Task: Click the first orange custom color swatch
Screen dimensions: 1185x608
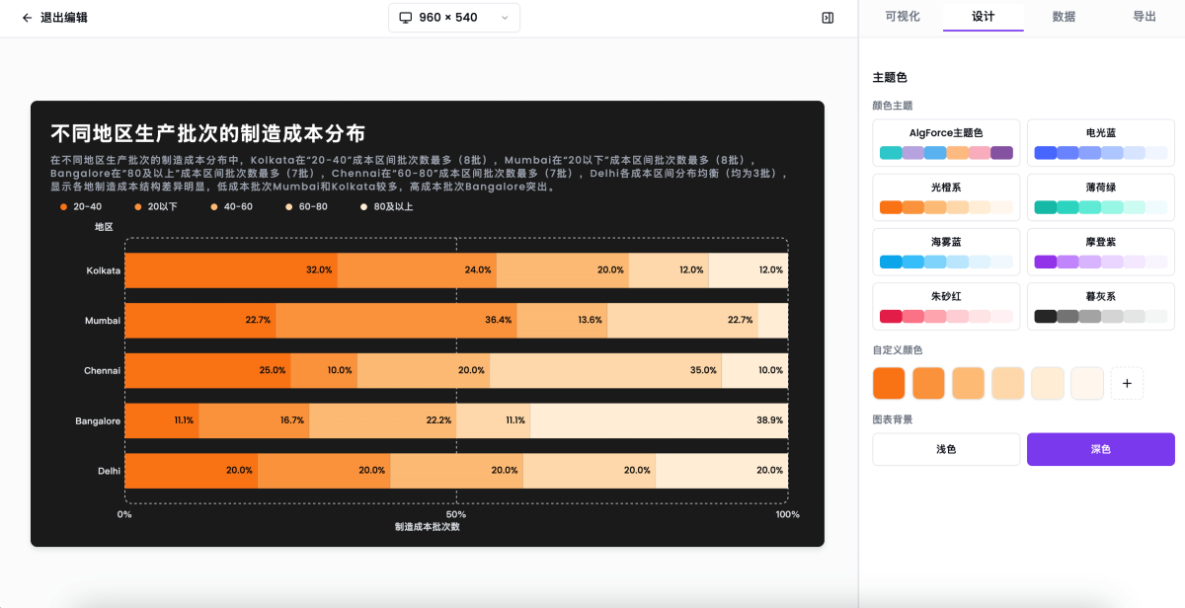Action: (x=888, y=383)
